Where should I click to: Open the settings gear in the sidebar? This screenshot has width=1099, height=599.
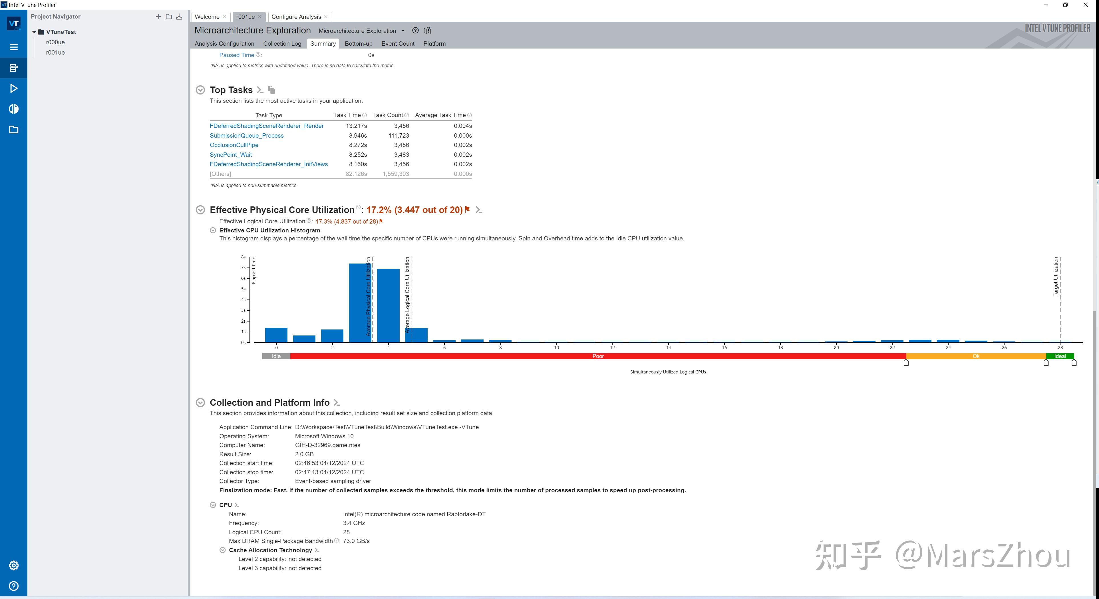point(14,565)
